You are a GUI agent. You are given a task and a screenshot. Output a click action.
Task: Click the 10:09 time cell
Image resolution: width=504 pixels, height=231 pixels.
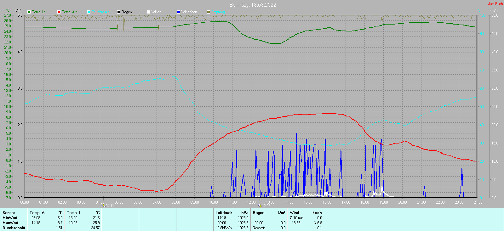click(x=73, y=223)
